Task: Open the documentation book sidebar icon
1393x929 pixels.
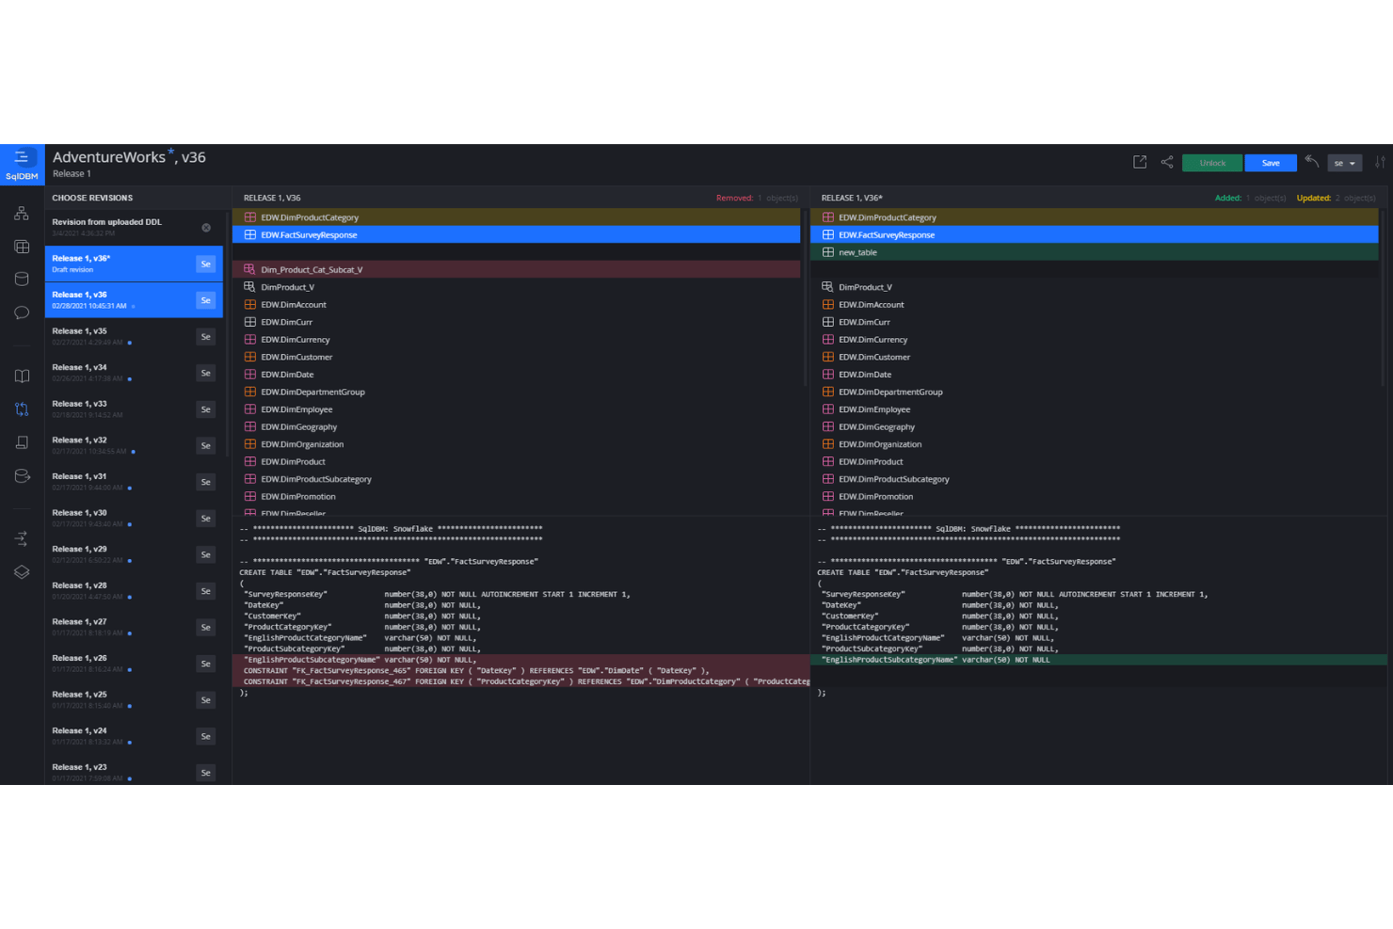Action: [x=22, y=376]
